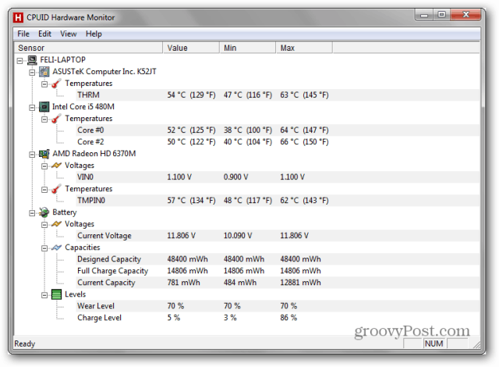Collapse the AMD Radeon Temperatures node
This screenshot has width=499, height=367.
tap(44, 190)
